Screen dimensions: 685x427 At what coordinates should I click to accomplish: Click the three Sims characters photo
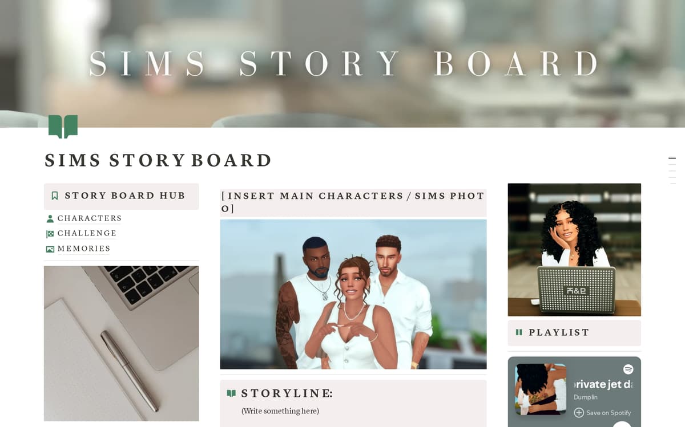tap(353, 294)
